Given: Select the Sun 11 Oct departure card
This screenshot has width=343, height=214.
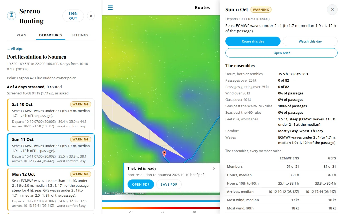Looking at the screenshot, I should 51,150.
